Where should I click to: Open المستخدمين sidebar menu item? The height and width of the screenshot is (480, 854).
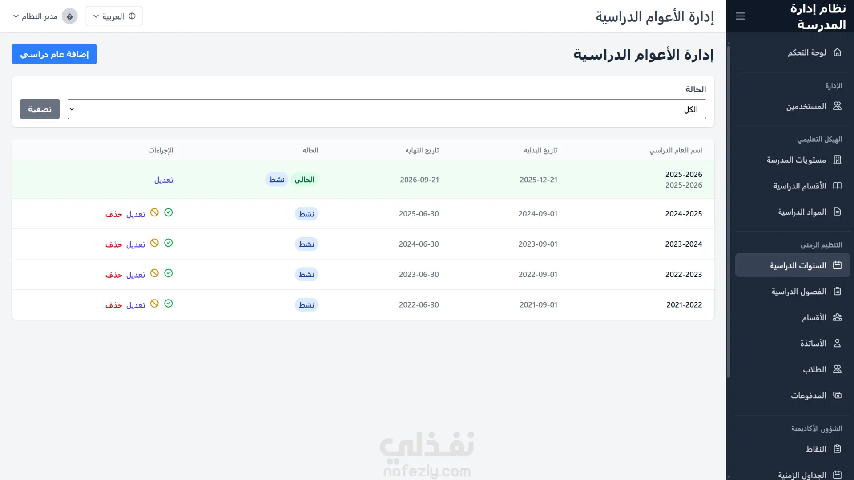pyautogui.click(x=806, y=106)
